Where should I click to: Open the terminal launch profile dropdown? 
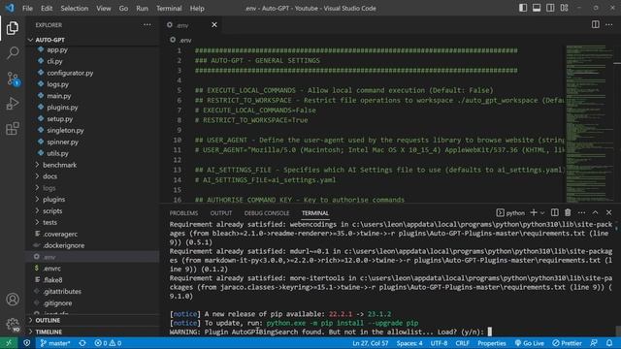coord(542,213)
